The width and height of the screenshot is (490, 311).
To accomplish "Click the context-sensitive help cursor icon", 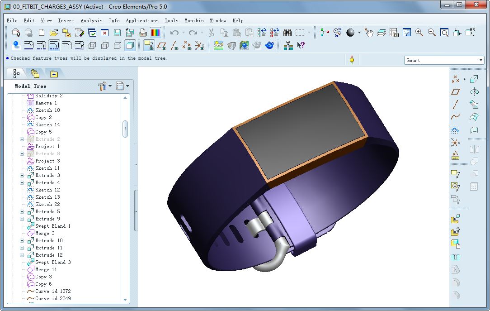I will pyautogui.click(x=301, y=45).
